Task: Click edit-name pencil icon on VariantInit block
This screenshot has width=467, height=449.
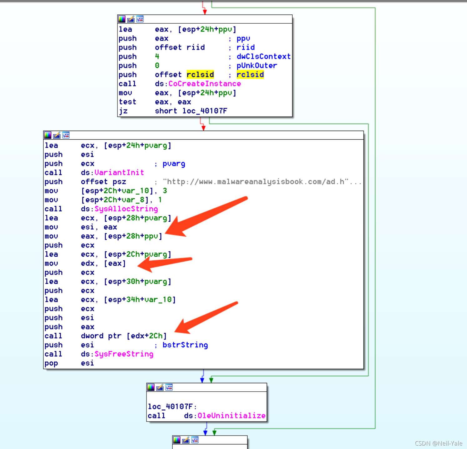Action: [57, 135]
